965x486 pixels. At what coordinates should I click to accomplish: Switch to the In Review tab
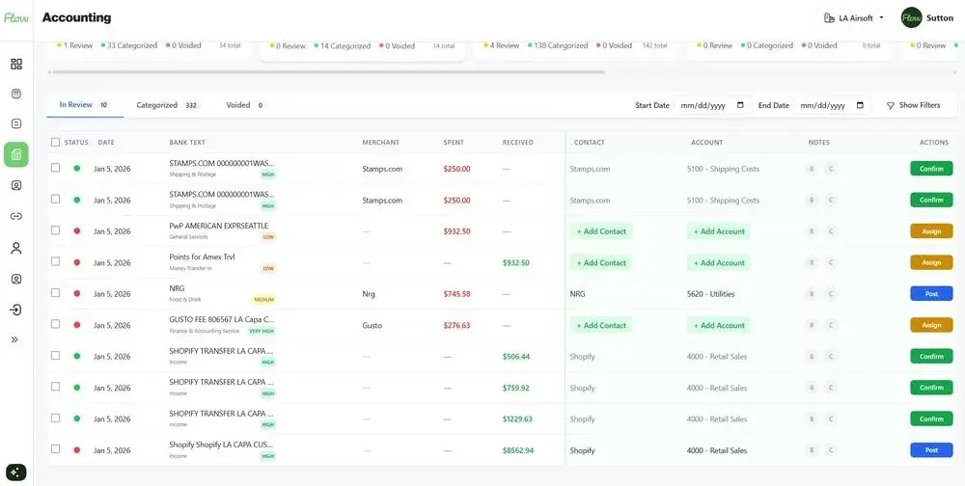pyautogui.click(x=84, y=105)
